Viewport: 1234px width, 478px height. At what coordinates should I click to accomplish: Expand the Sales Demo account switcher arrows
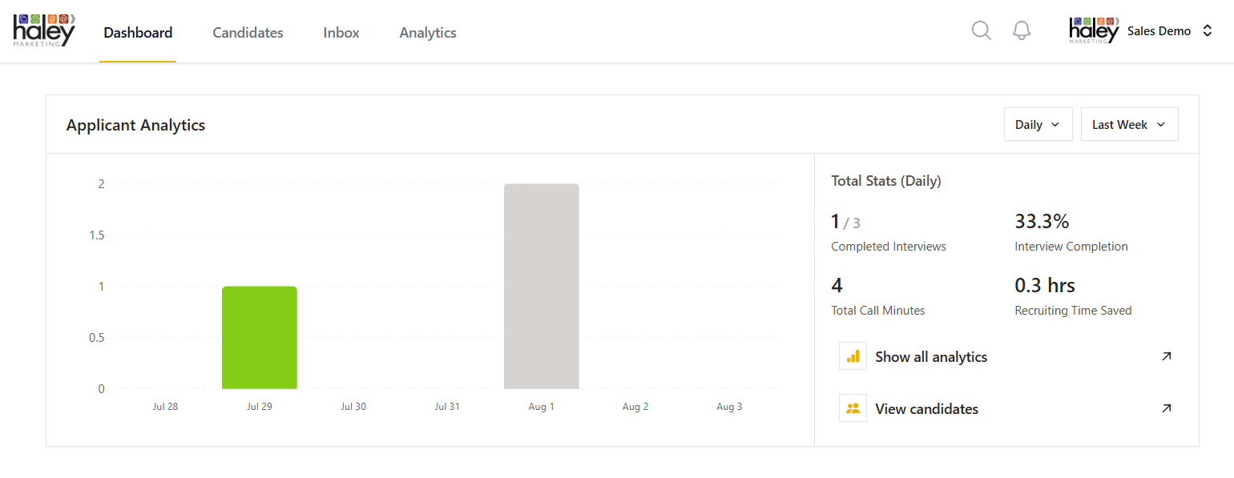[1208, 31]
